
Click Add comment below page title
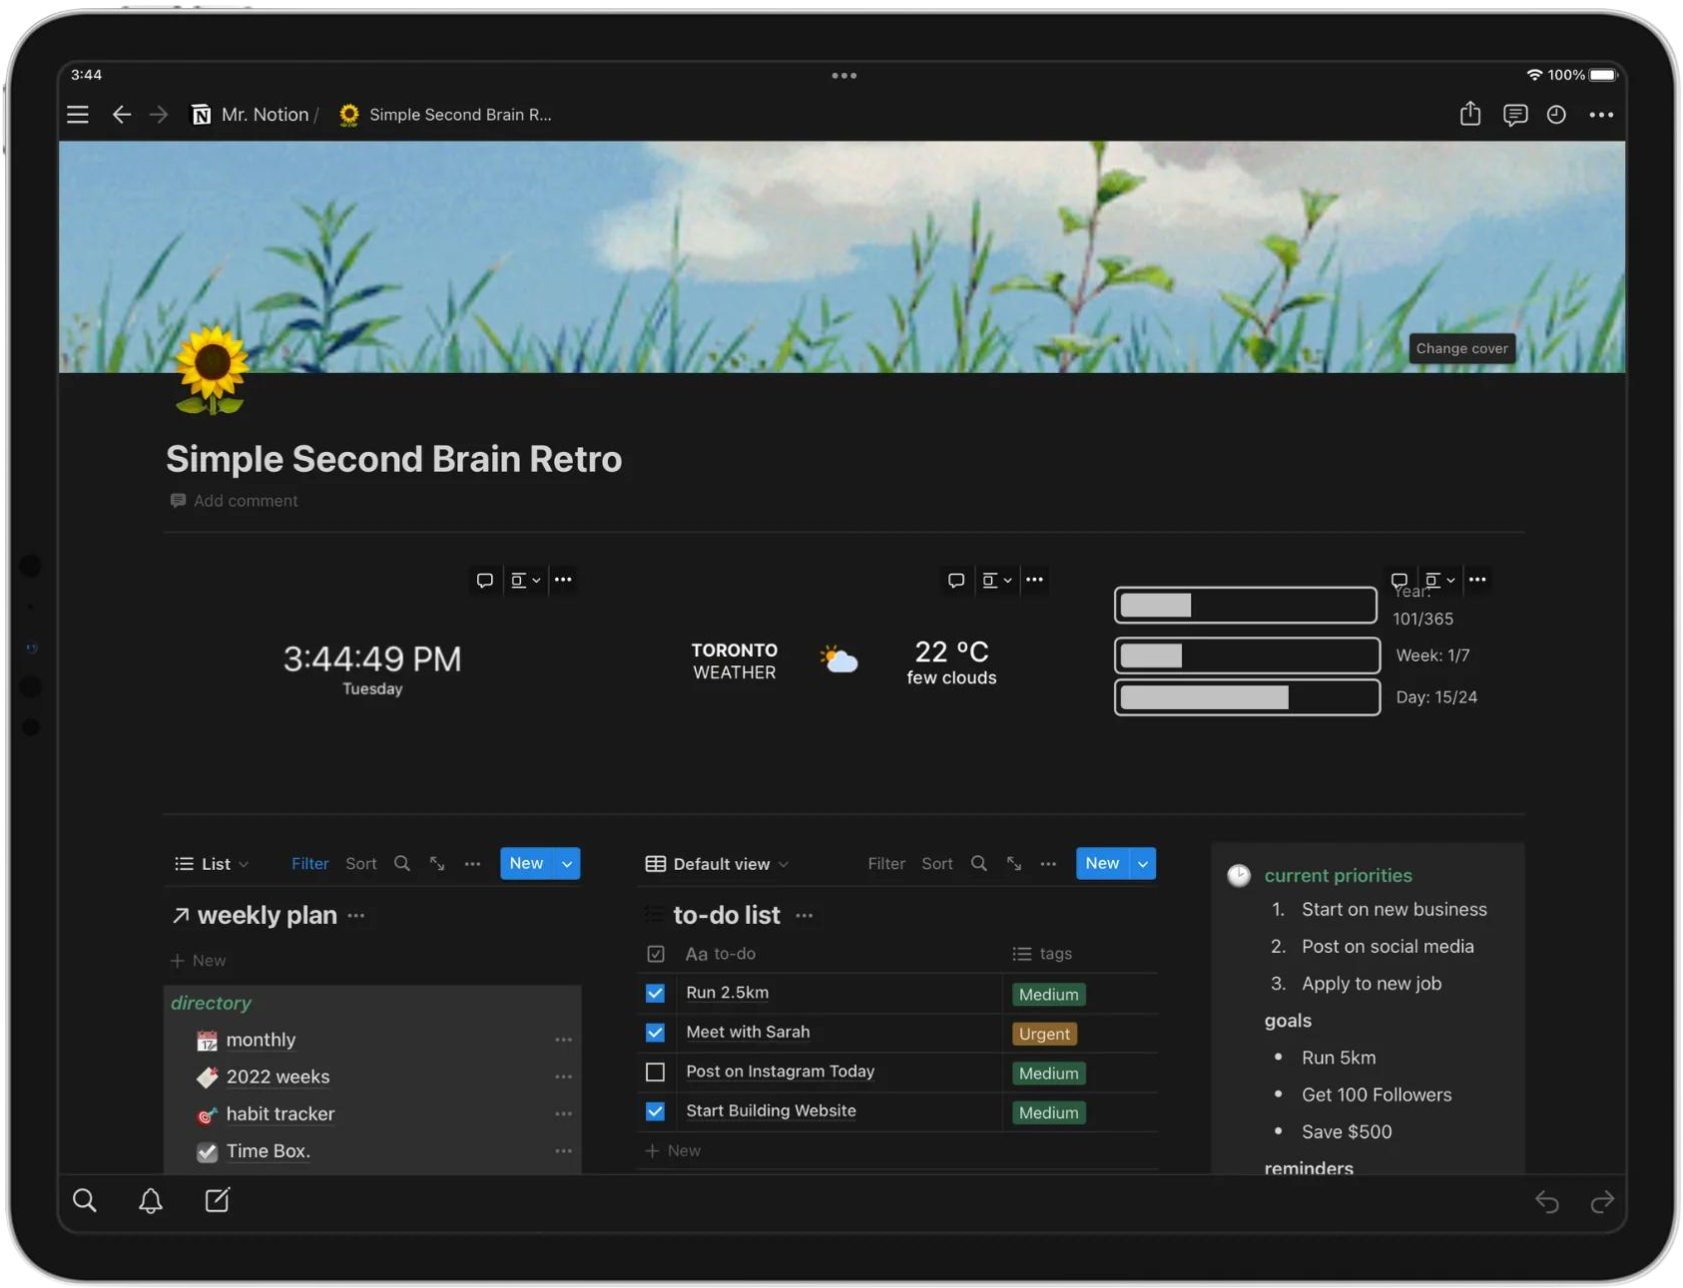246,501
